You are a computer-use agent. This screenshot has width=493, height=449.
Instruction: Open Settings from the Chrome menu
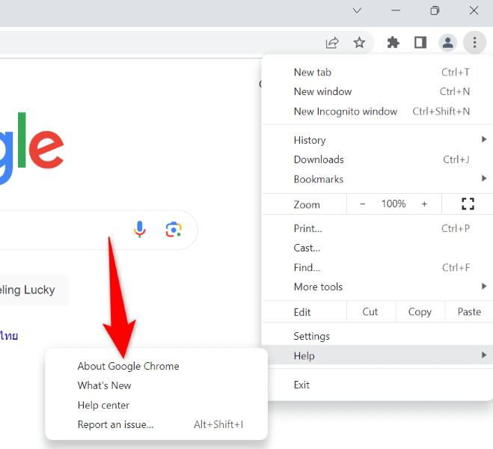(x=311, y=336)
